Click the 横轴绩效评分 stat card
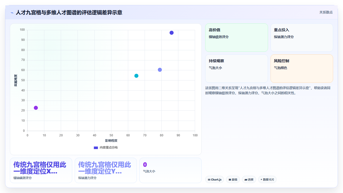This screenshot has height=193, width=343. (x=41, y=170)
